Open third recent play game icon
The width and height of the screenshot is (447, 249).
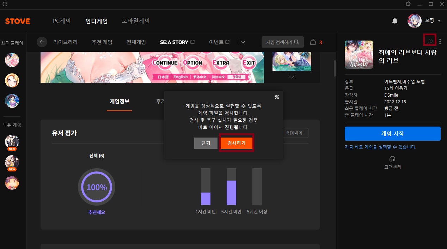[x=12, y=101]
